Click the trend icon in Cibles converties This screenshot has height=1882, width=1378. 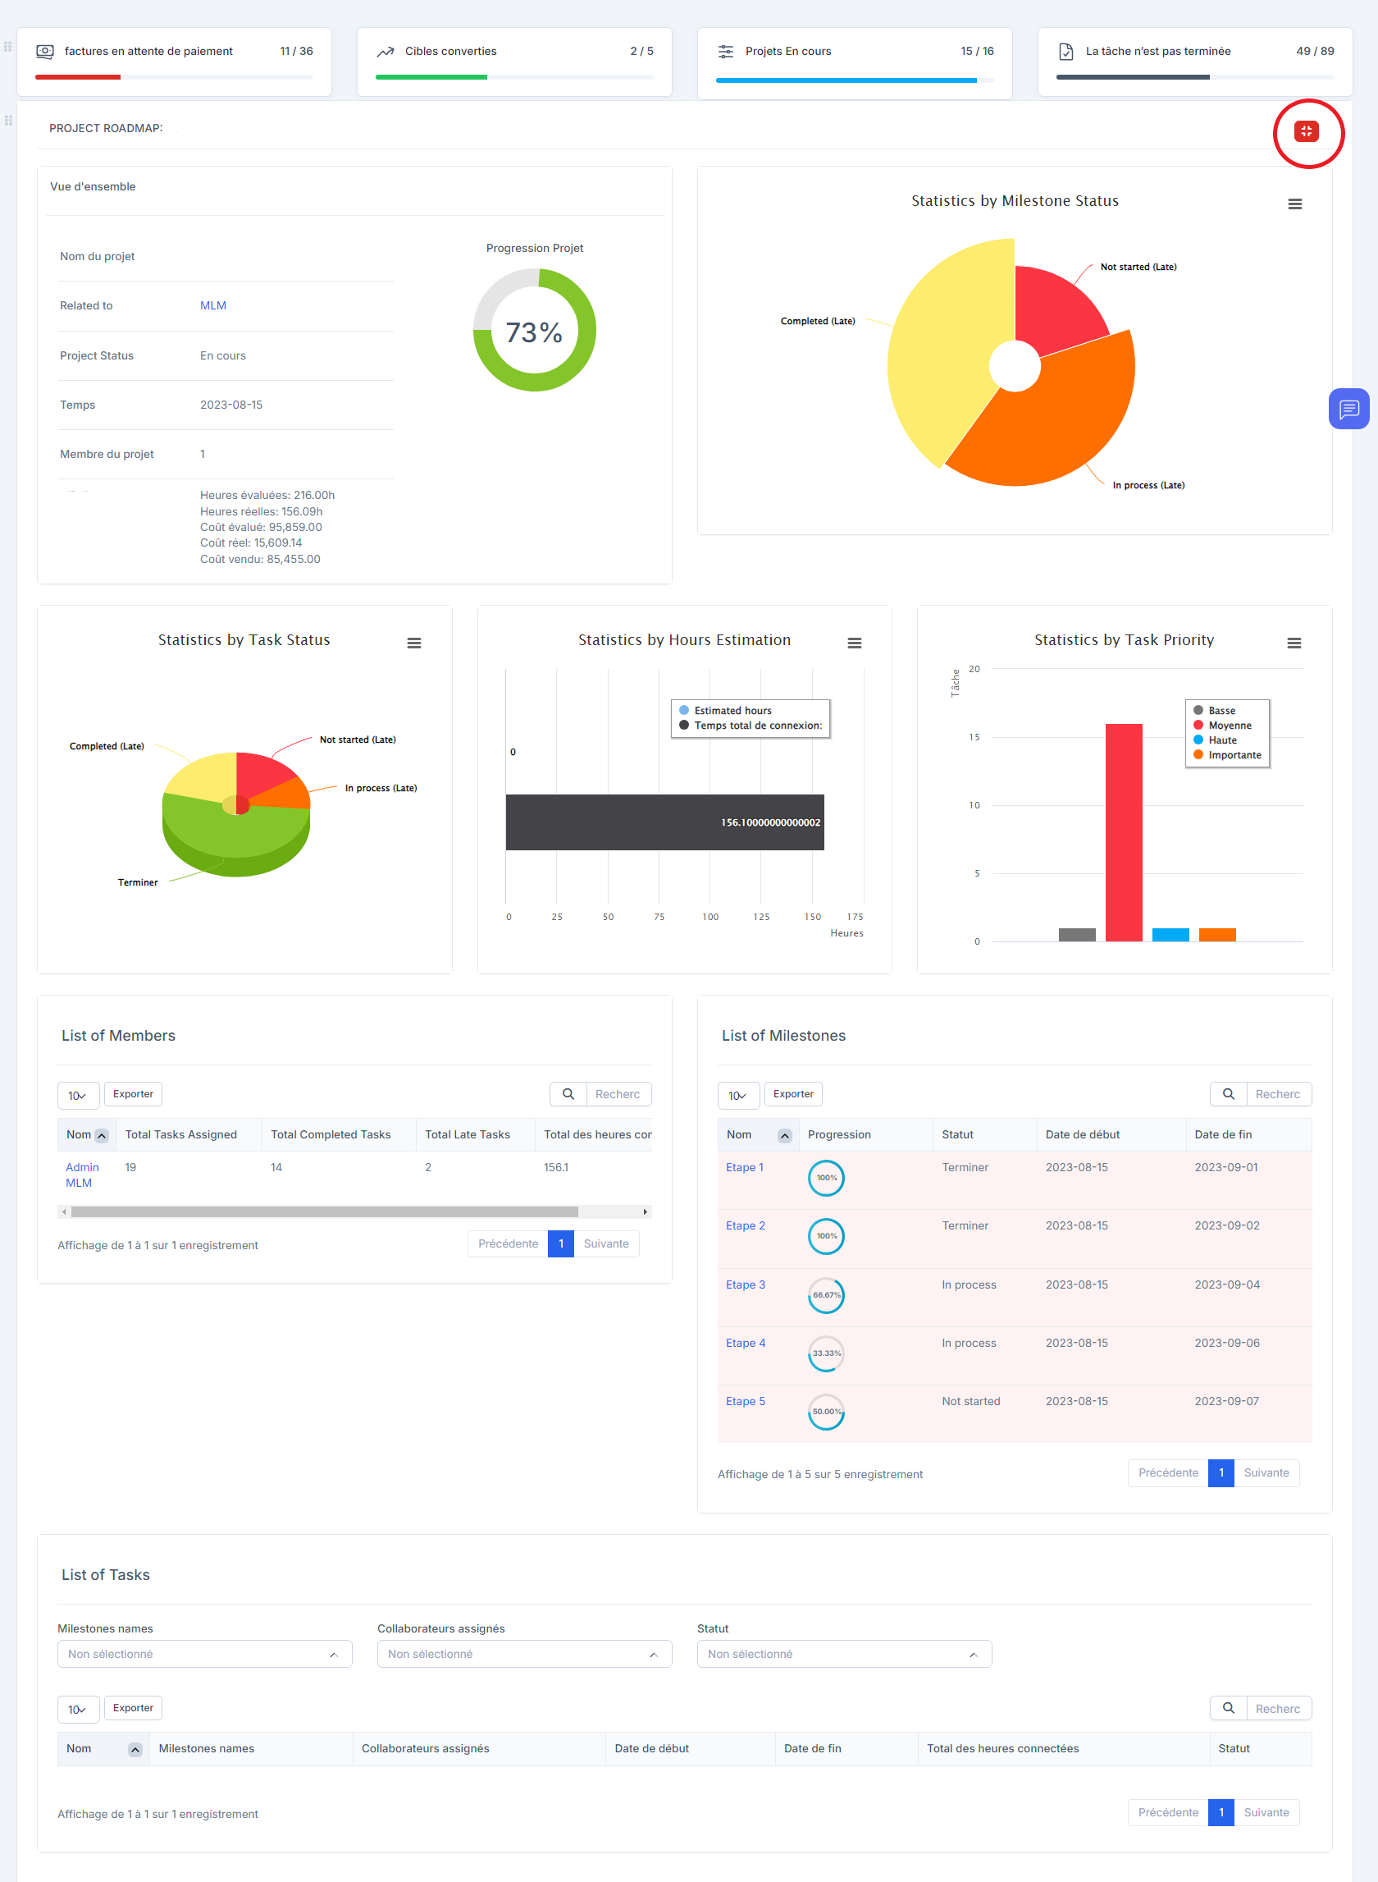pos(386,52)
